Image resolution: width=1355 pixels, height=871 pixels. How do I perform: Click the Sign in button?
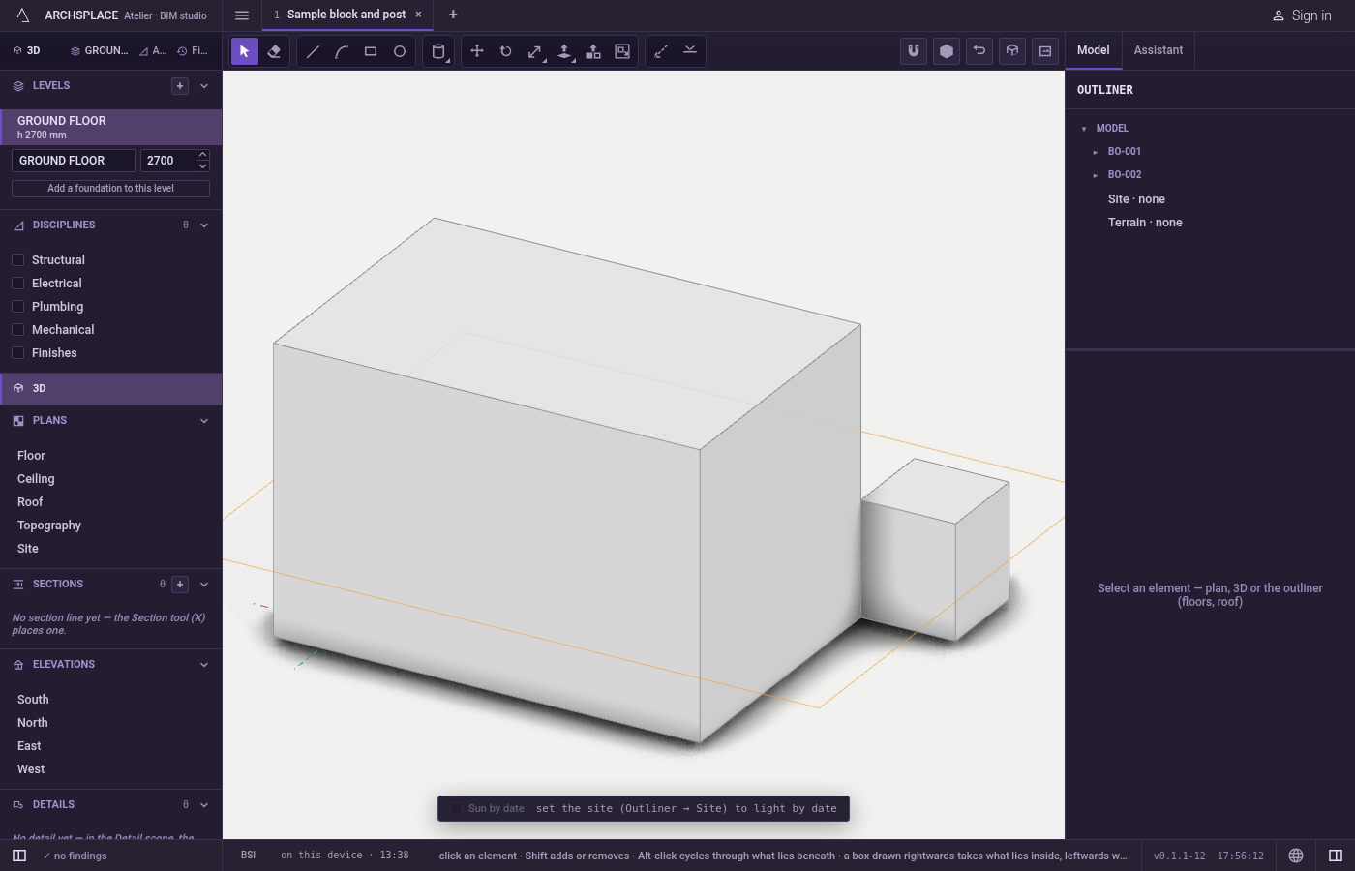coord(1302,15)
